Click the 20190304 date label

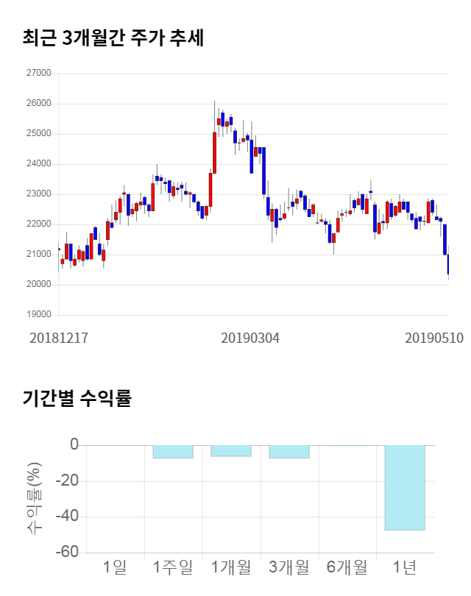[250, 338]
